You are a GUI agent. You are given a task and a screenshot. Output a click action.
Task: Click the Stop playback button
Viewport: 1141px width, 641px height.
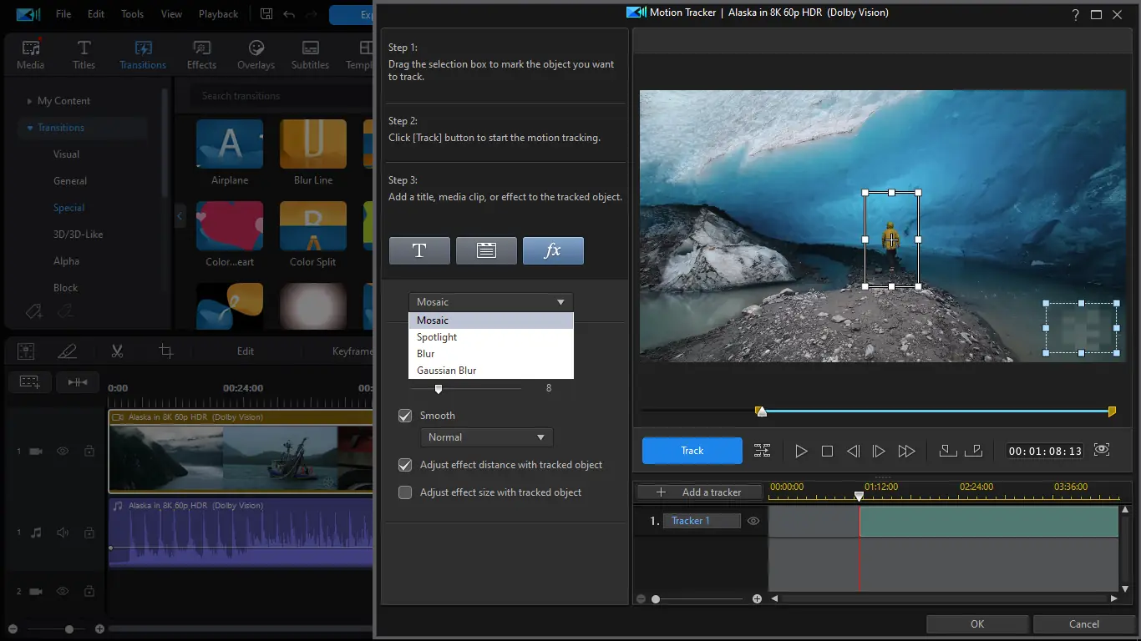click(x=827, y=451)
